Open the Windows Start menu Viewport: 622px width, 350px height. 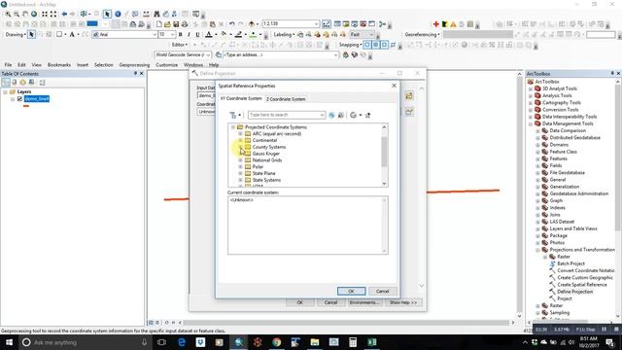[9, 342]
